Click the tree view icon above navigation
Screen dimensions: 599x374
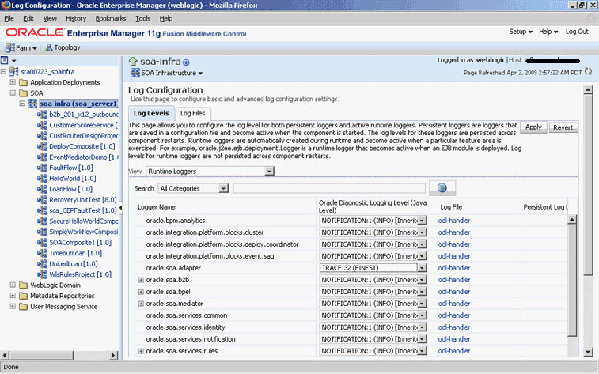5,60
